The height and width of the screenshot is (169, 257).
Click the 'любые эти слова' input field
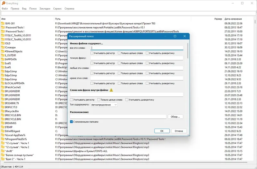click(137, 68)
